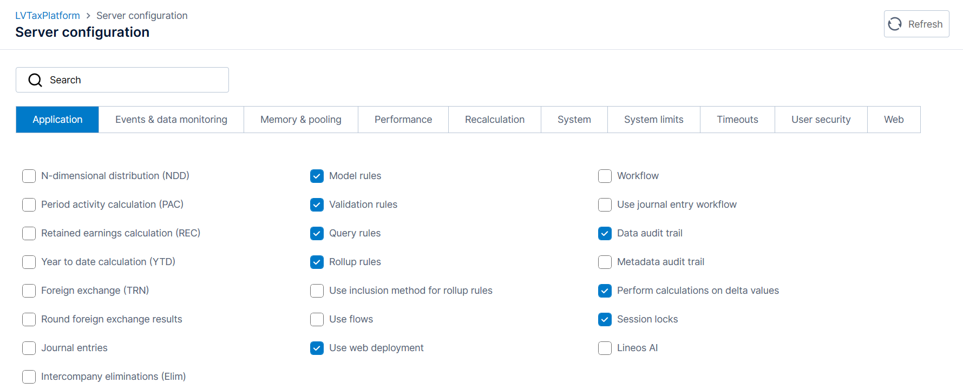Click the magnifier search icon
Viewport: 963px width, 389px height.
(x=35, y=80)
